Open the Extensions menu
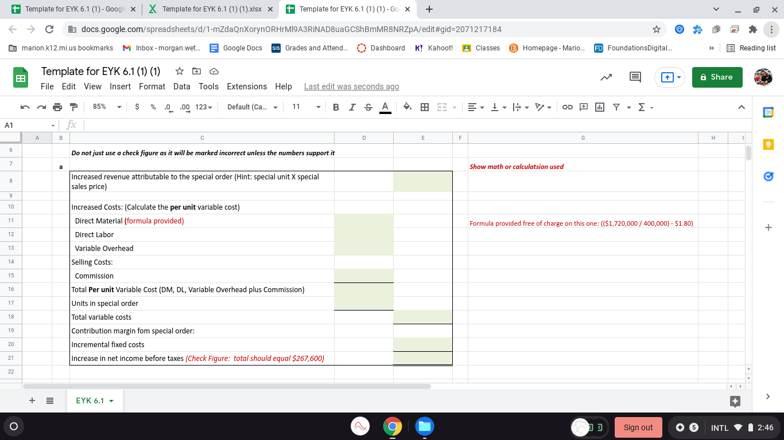784x440 pixels. (x=247, y=87)
